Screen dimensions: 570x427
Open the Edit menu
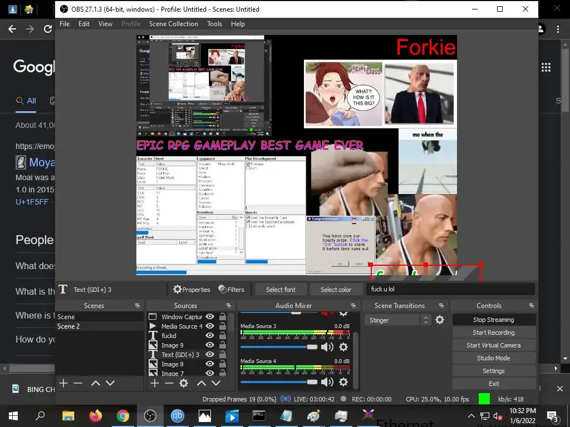(x=84, y=24)
